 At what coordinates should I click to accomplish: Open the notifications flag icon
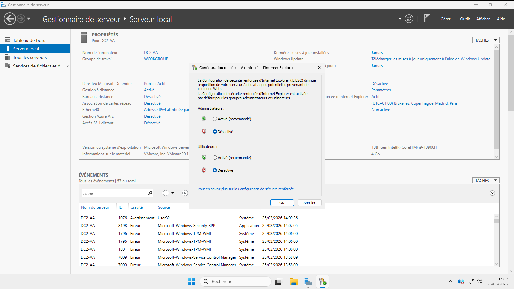[x=426, y=18]
